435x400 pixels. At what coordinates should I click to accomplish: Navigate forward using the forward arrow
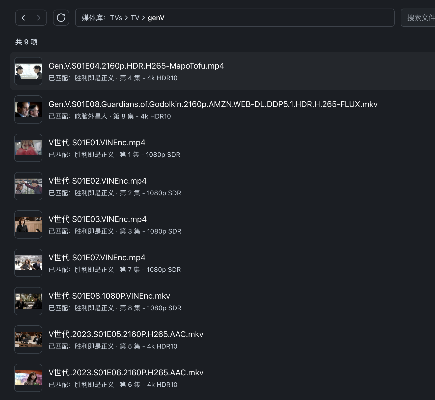39,18
